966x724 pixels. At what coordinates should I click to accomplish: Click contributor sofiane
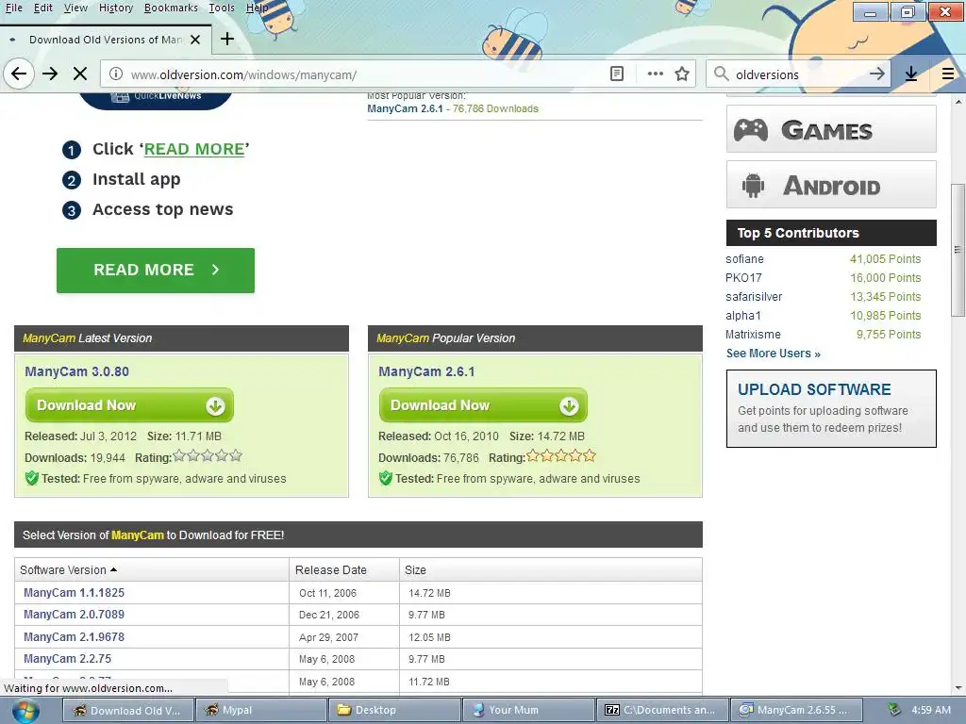click(x=744, y=259)
